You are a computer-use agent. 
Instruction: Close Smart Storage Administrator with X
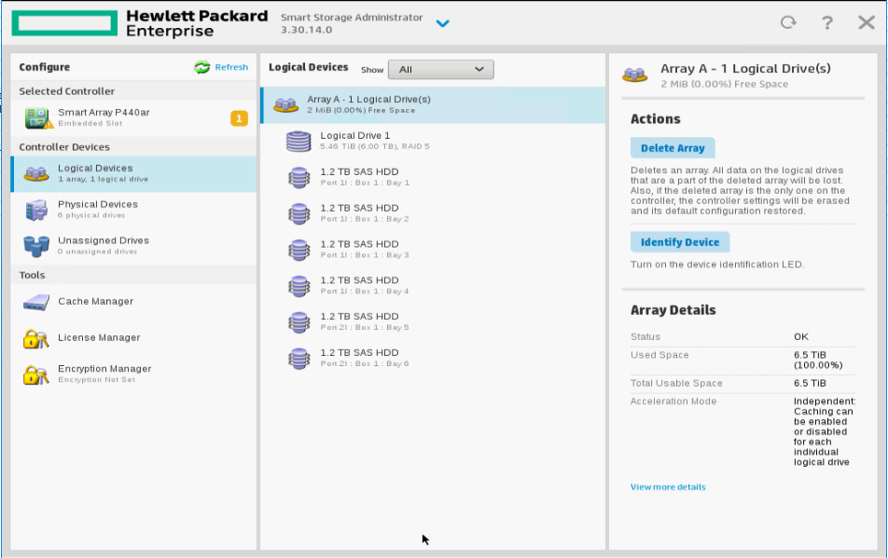click(866, 22)
